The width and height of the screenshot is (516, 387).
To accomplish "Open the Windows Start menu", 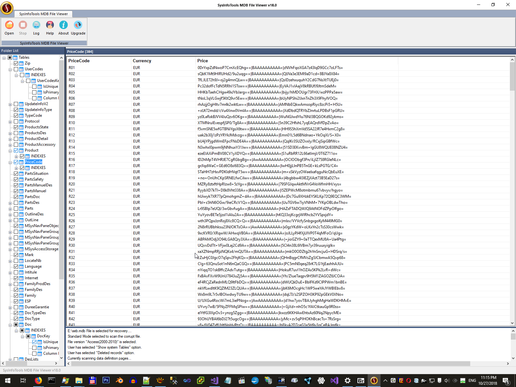I will (x=8, y=381).
